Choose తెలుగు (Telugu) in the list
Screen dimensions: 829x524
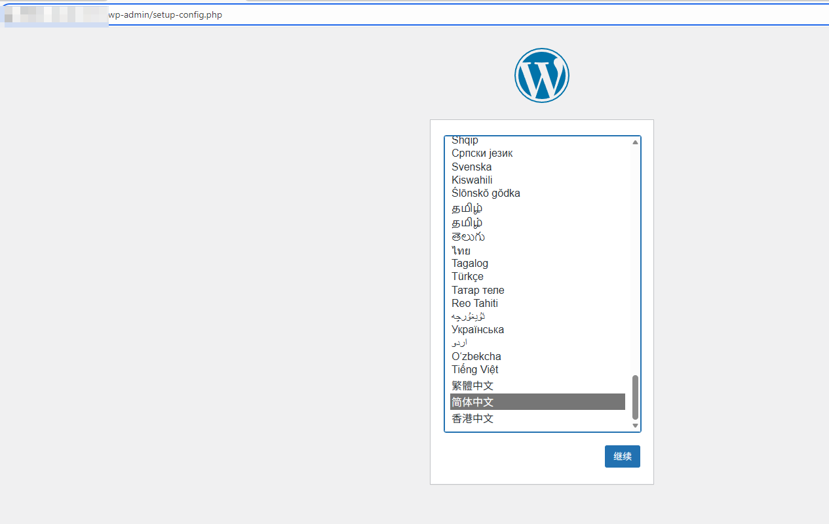(x=537, y=237)
